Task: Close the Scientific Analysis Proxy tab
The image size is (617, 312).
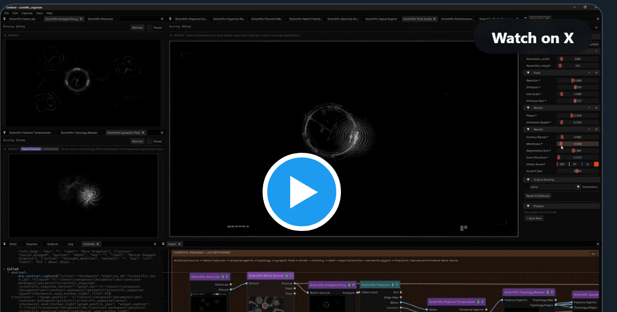Action: pyautogui.click(x=81, y=19)
